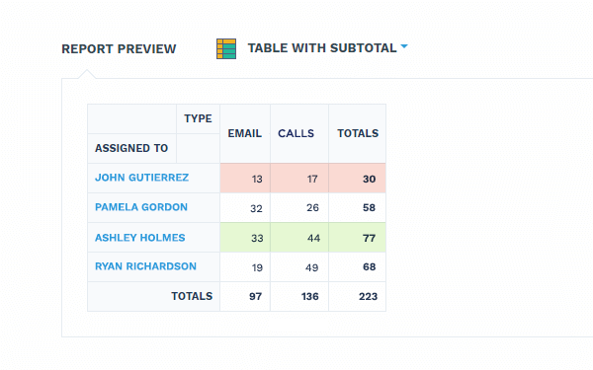Open John Gutierrez's record link
The height and width of the screenshot is (370, 593).
point(141,178)
